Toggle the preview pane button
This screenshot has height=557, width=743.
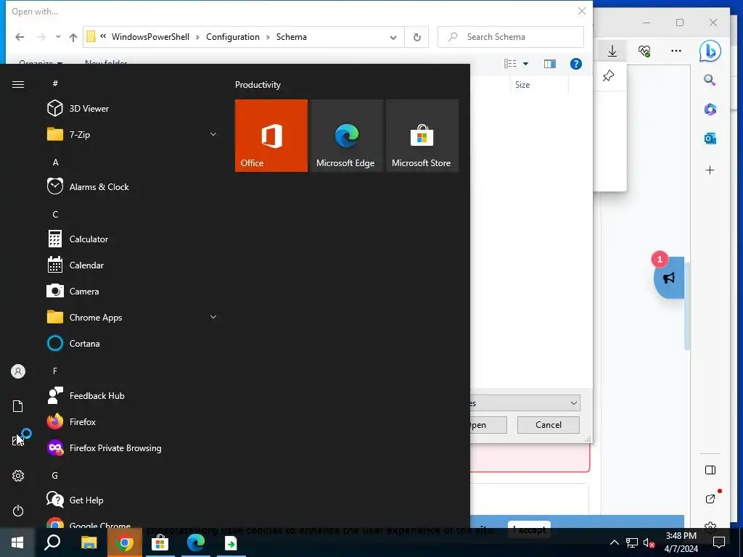click(550, 64)
